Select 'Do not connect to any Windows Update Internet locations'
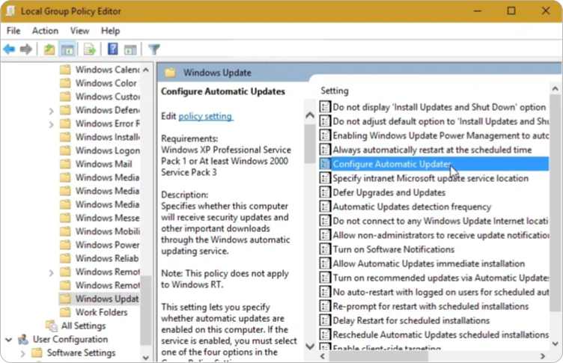This screenshot has width=563, height=363. point(440,221)
